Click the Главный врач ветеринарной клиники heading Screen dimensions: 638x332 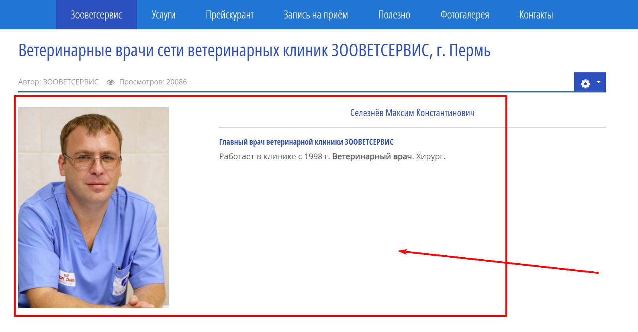pos(306,142)
